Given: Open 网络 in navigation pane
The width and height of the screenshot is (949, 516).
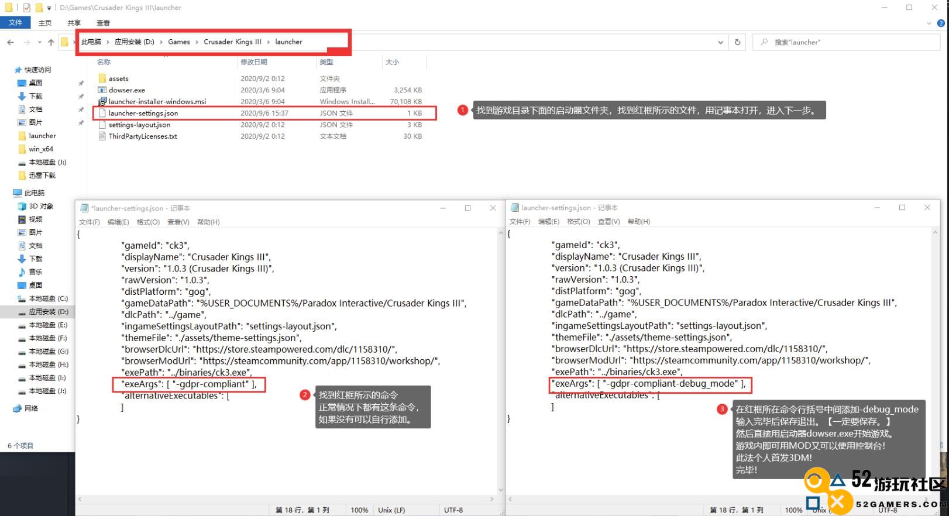Looking at the screenshot, I should 31,408.
